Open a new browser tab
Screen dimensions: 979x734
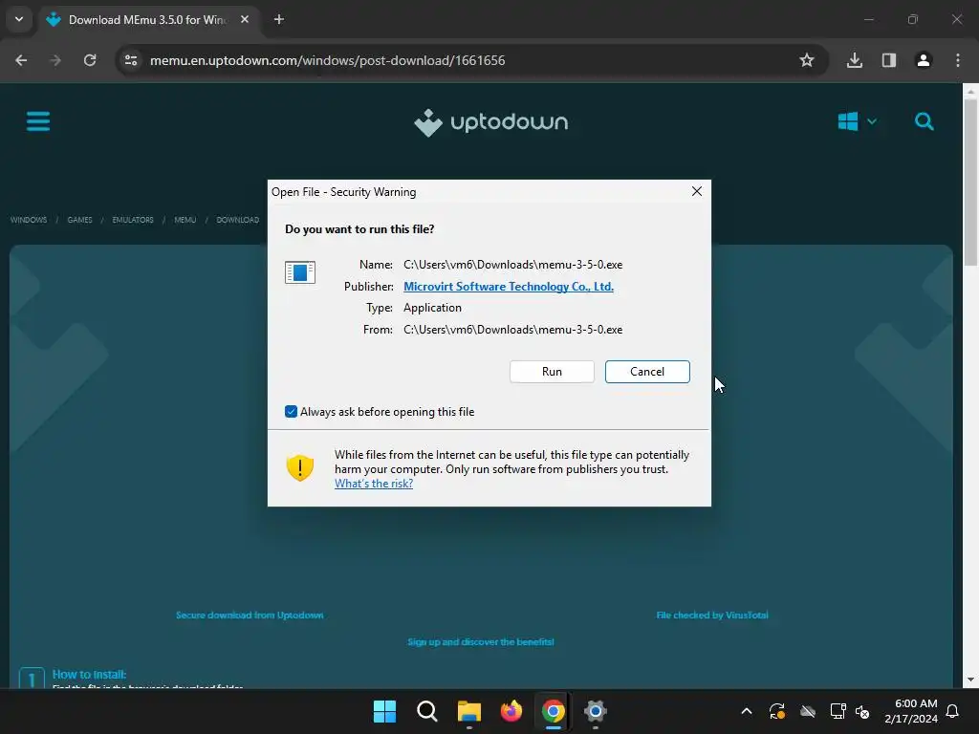pyautogui.click(x=279, y=20)
